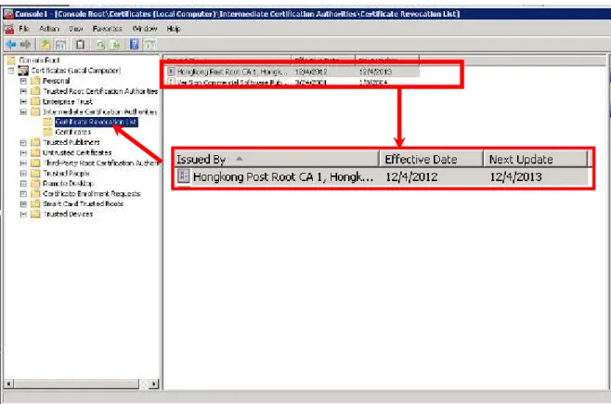
Task: Collapse Intermediate Certification Authorities node
Action: [23, 111]
